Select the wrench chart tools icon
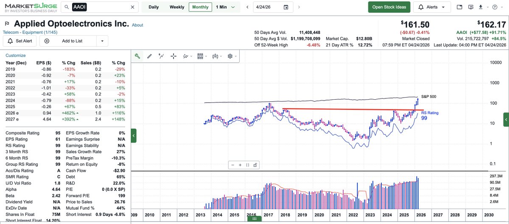509x224 pixels. (137, 56)
